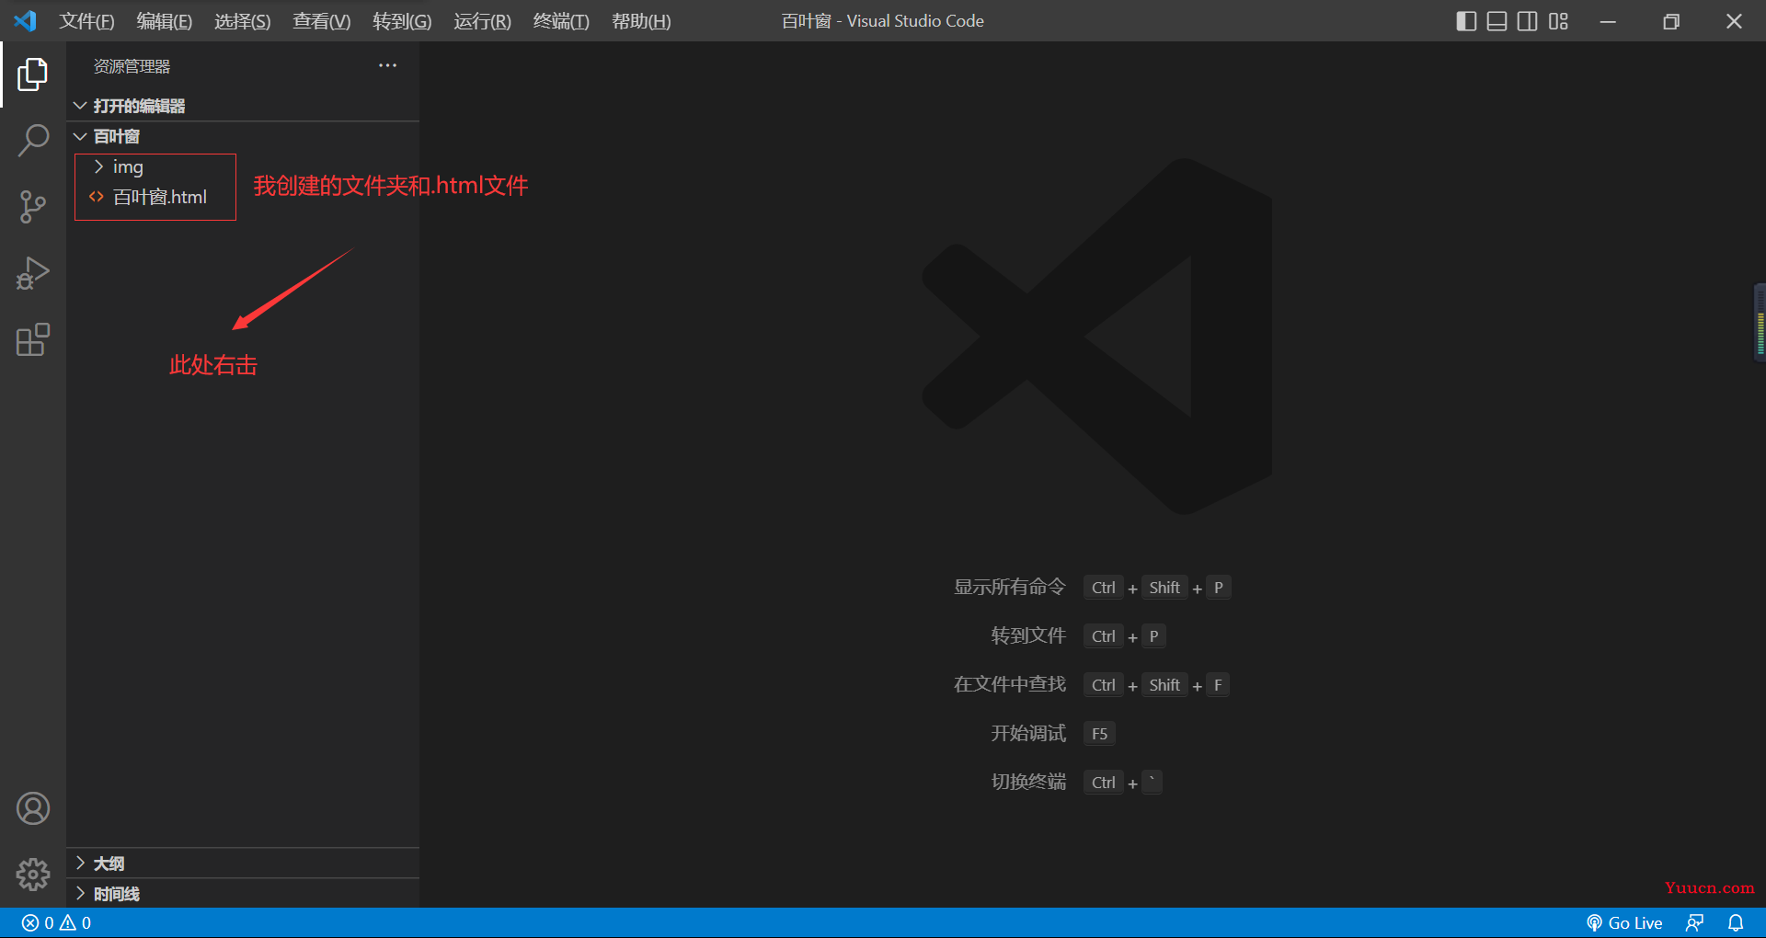Expand the img folder

pyautogui.click(x=128, y=166)
